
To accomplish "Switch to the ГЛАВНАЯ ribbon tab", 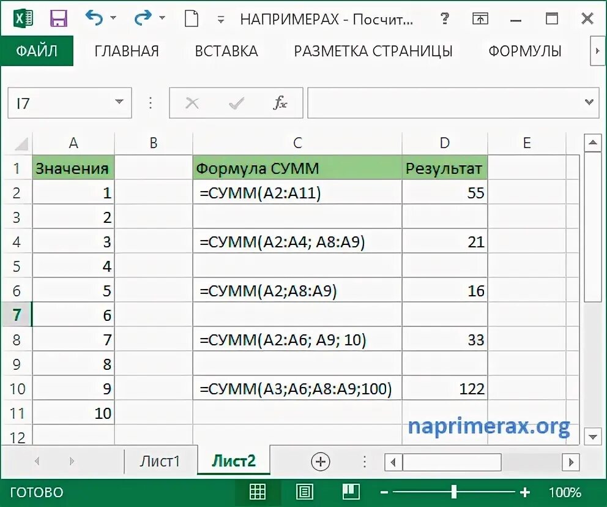I will (x=127, y=51).
